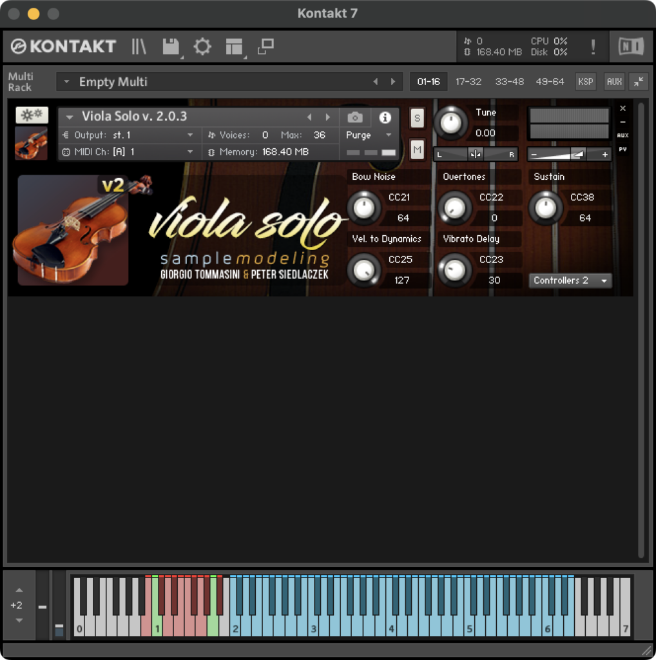Click the Vibrato Delay CC23 knob
This screenshot has width=656, height=660.
[x=455, y=270]
